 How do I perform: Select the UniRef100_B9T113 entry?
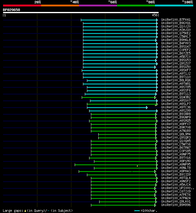[176, 94]
